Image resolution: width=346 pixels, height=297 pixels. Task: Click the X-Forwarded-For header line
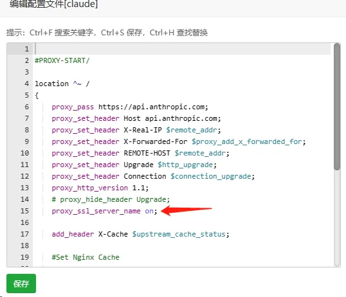179,141
